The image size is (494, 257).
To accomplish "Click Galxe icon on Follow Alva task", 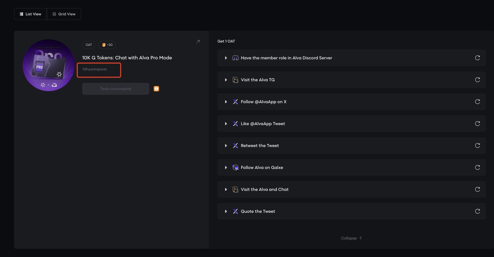I will click(x=235, y=168).
